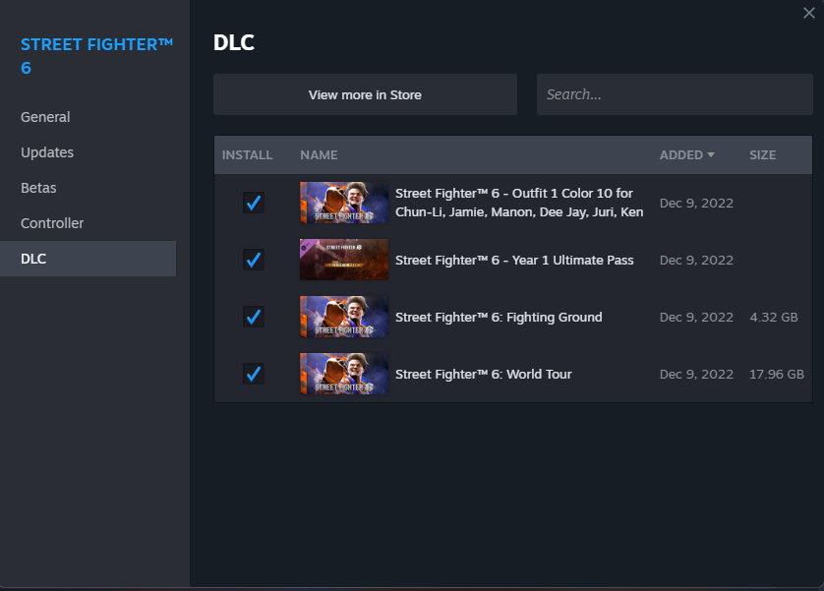
Task: Sort by the ADDED column
Action: click(x=686, y=155)
